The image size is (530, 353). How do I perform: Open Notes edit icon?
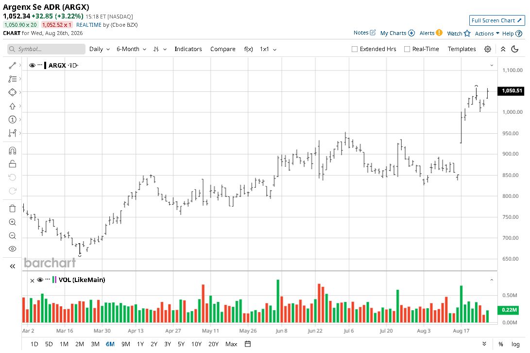tap(373, 33)
